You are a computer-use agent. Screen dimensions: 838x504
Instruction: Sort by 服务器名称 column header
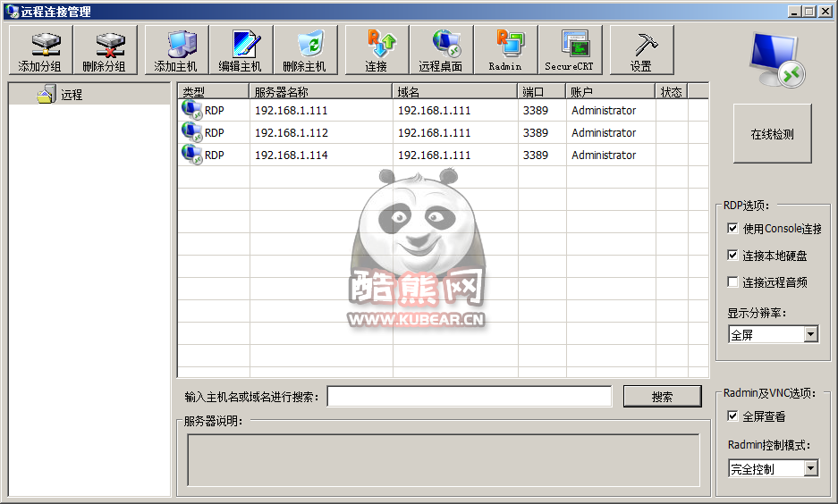(321, 92)
